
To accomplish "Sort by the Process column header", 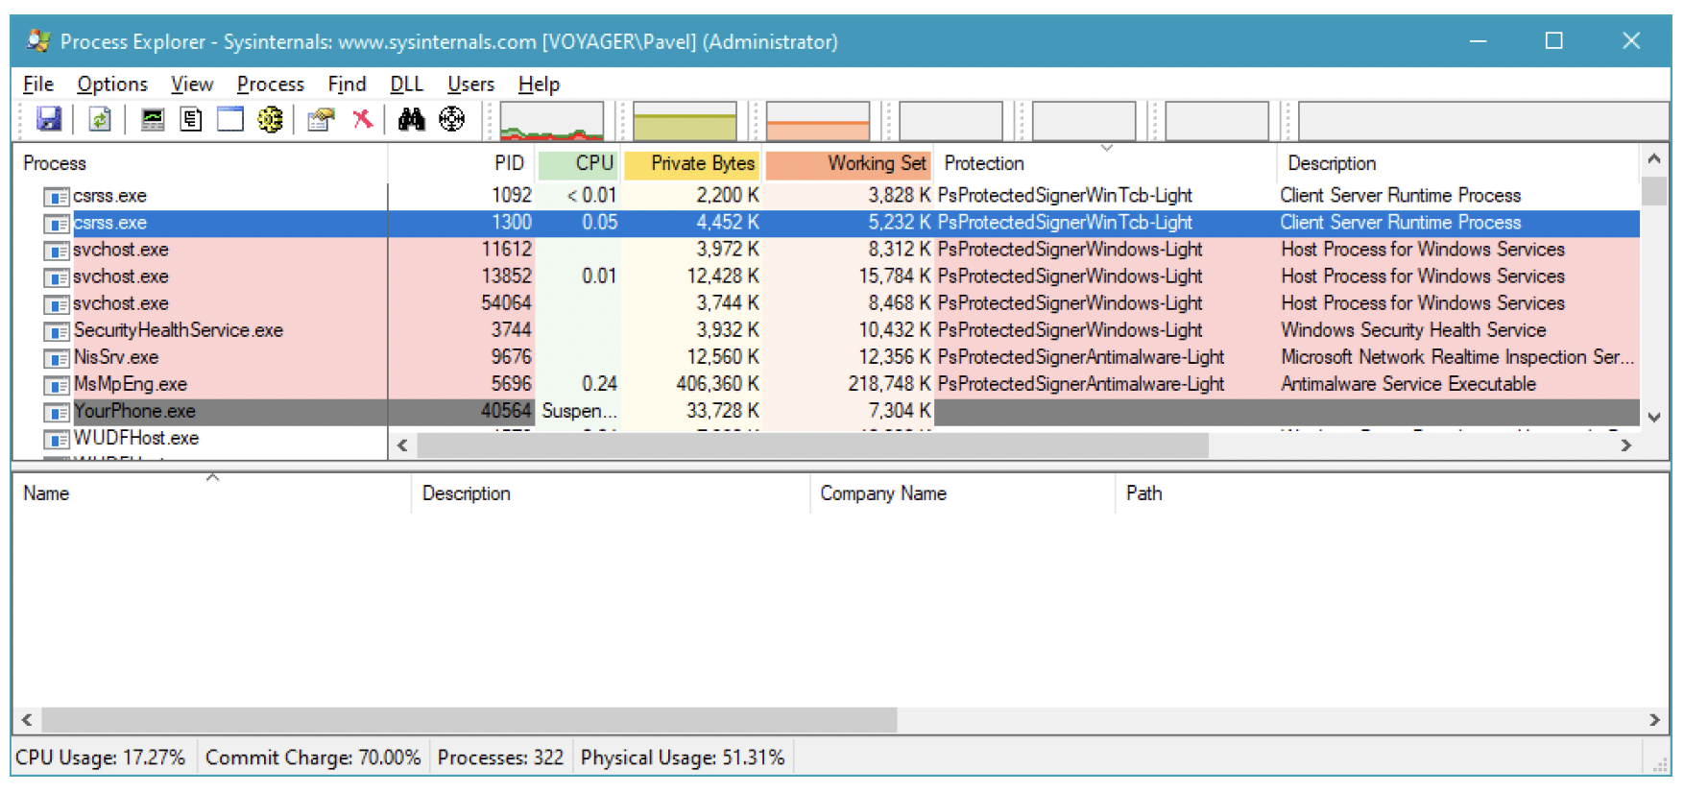I will click(x=200, y=163).
